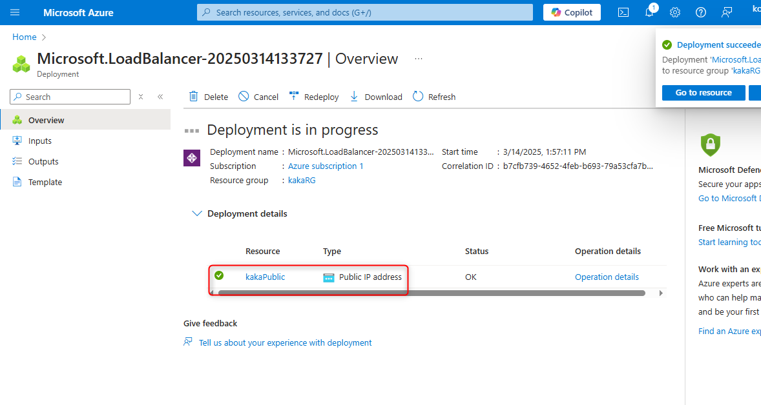Open Start learning today link
Screen dimensions: 761x405
click(729, 242)
